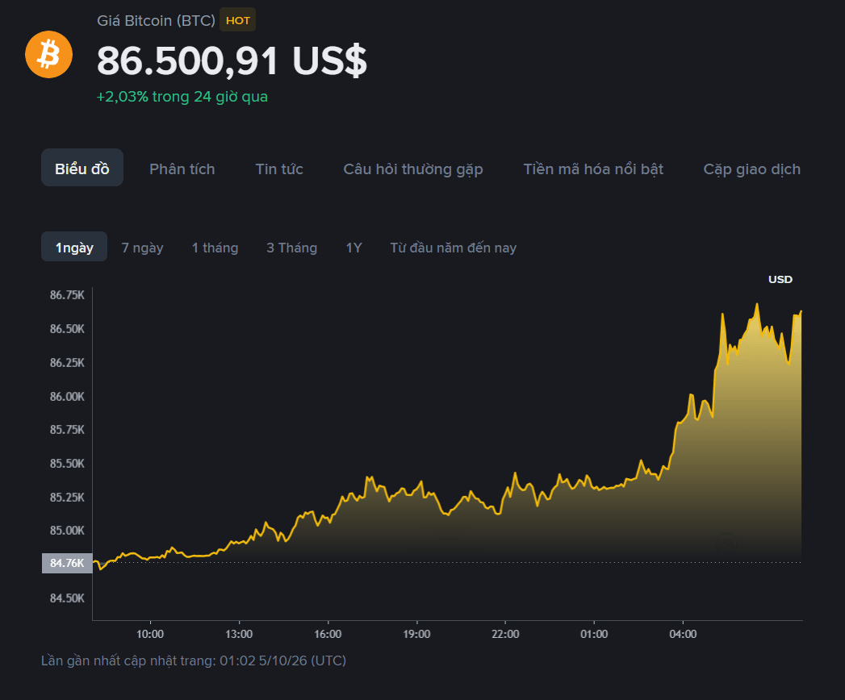Click the Lần gần nhất cập nhật trang timestamp
The image size is (845, 700).
coord(194,660)
